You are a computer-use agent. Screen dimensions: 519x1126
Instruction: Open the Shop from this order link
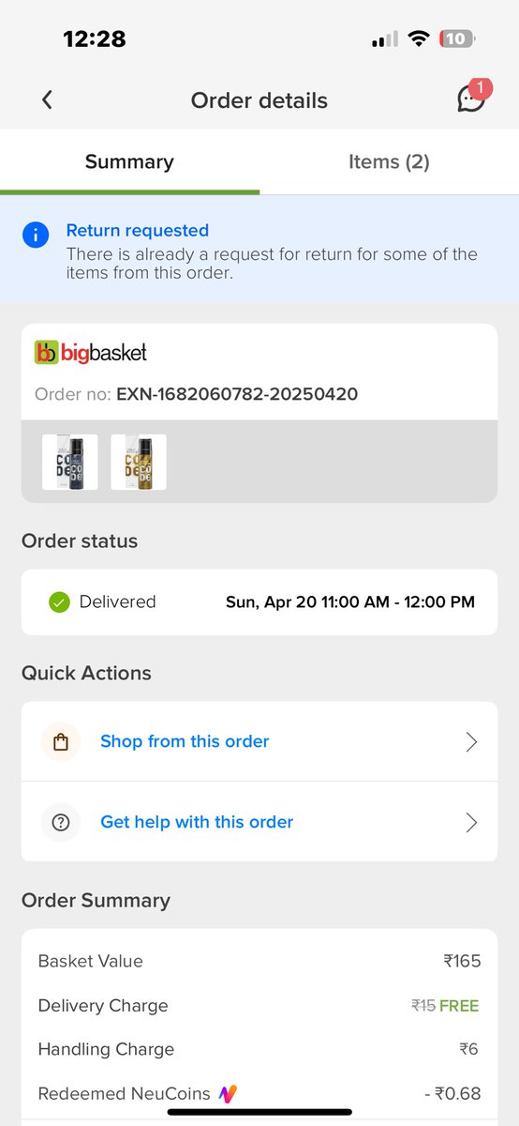[185, 741]
